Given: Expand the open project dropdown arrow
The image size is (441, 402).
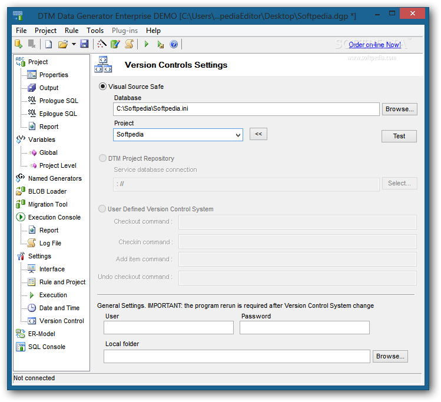Looking at the screenshot, I should (74, 44).
